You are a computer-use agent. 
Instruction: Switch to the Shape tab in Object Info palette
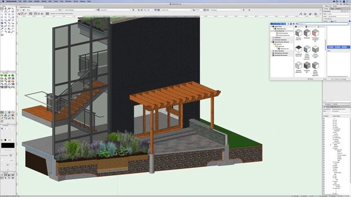click(326, 9)
